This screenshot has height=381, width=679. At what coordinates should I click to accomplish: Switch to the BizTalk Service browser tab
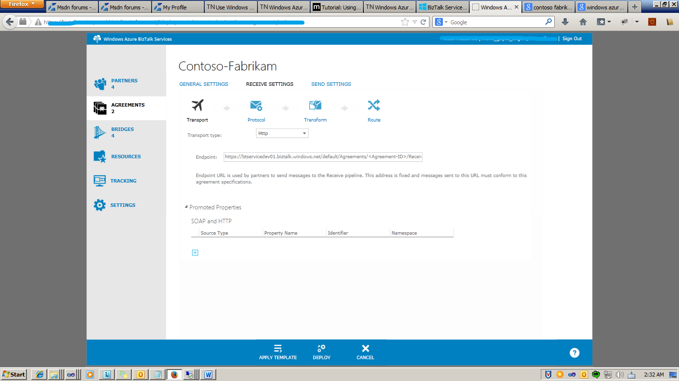coord(442,7)
